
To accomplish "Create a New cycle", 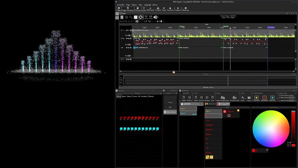I will click(x=272, y=98).
